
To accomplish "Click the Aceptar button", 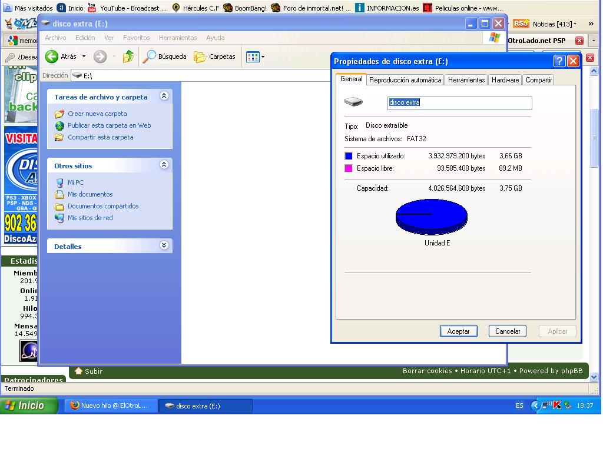I will (x=458, y=331).
